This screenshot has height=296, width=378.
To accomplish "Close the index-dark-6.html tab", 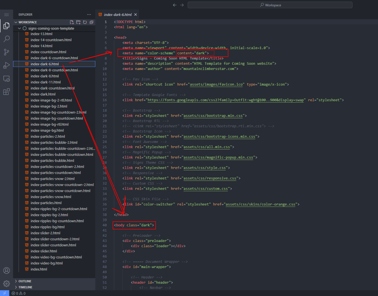I will (x=136, y=15).
